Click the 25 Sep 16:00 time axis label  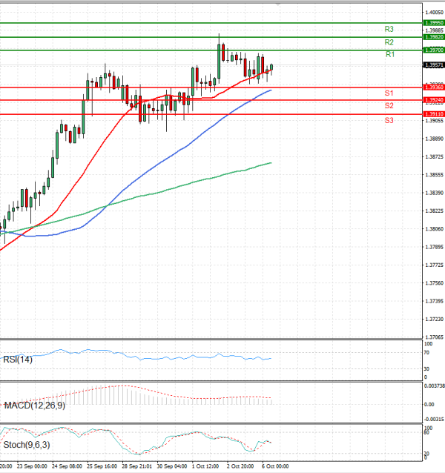(x=103, y=467)
